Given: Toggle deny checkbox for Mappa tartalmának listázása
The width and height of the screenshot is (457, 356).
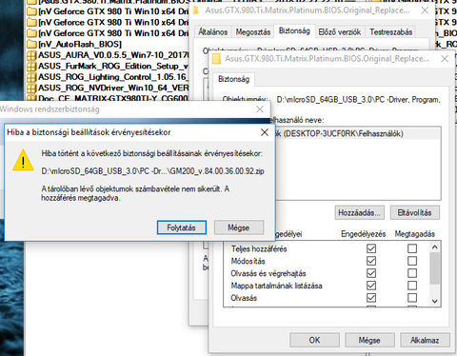Looking at the screenshot, I should point(412,286).
